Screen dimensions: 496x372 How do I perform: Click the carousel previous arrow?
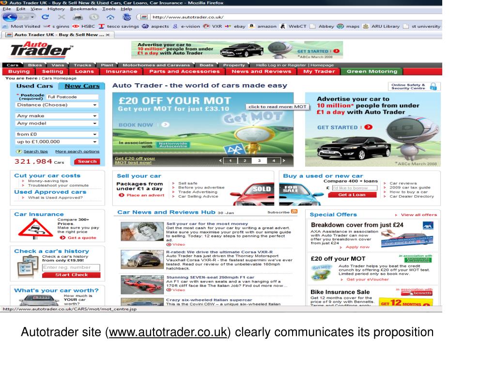coord(220,160)
